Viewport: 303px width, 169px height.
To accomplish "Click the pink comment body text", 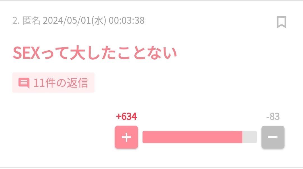I will pos(95,53).
